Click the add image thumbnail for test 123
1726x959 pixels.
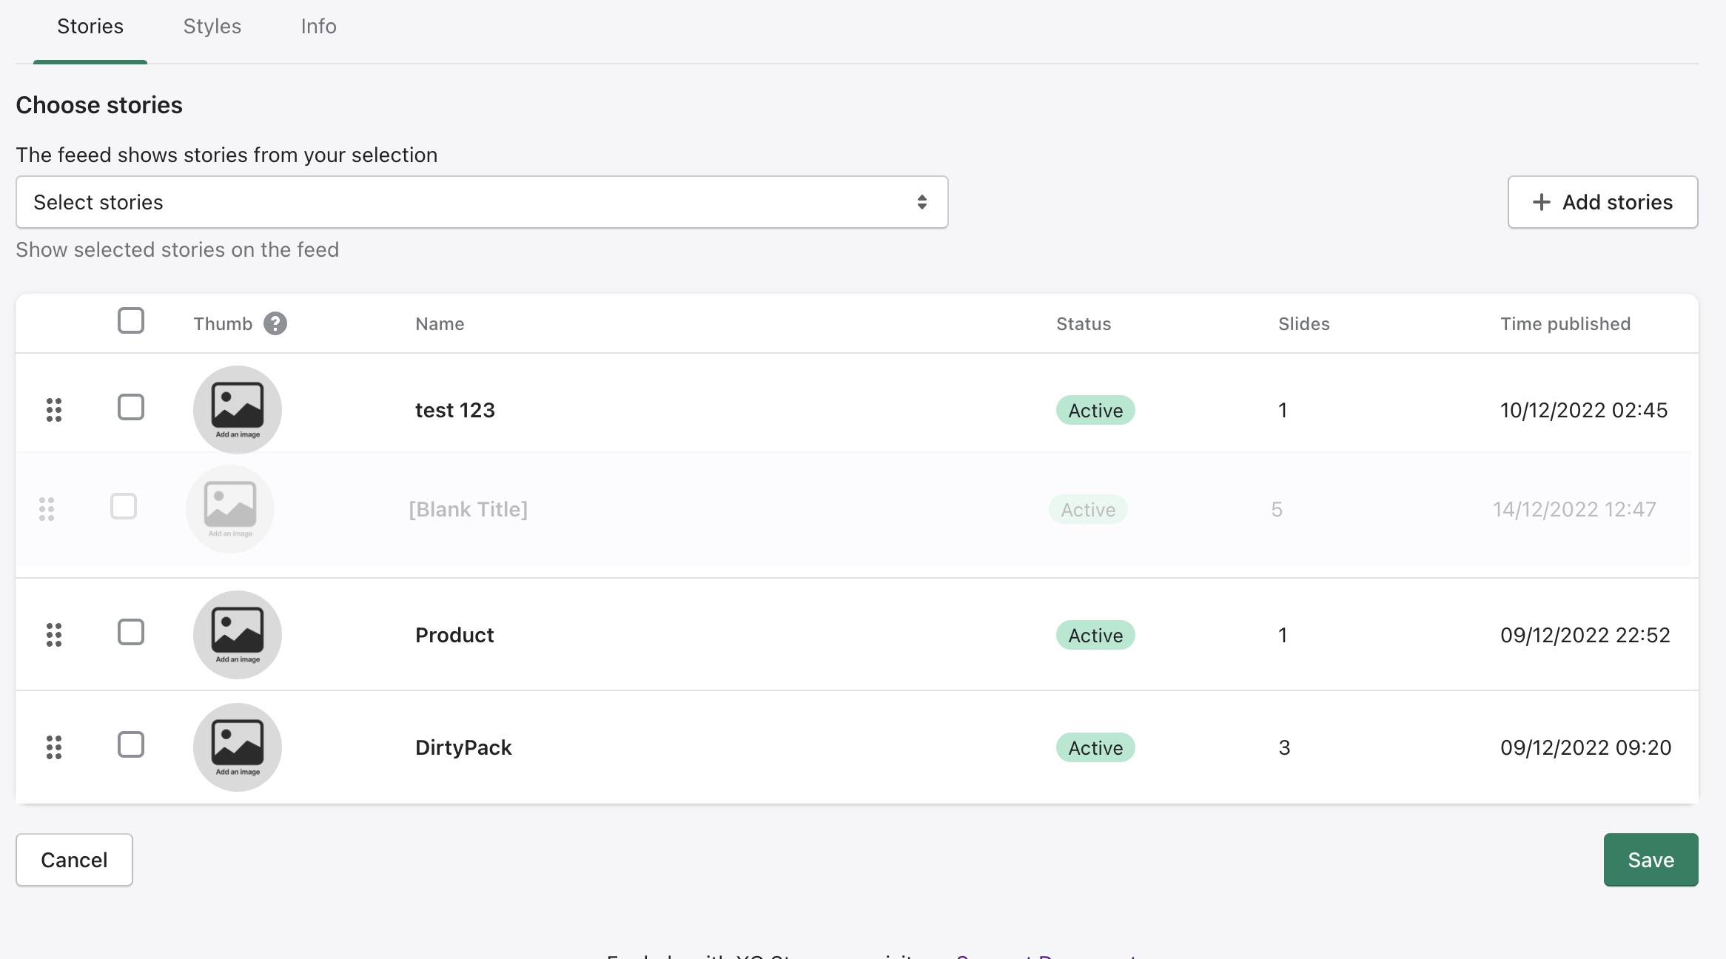coord(238,410)
